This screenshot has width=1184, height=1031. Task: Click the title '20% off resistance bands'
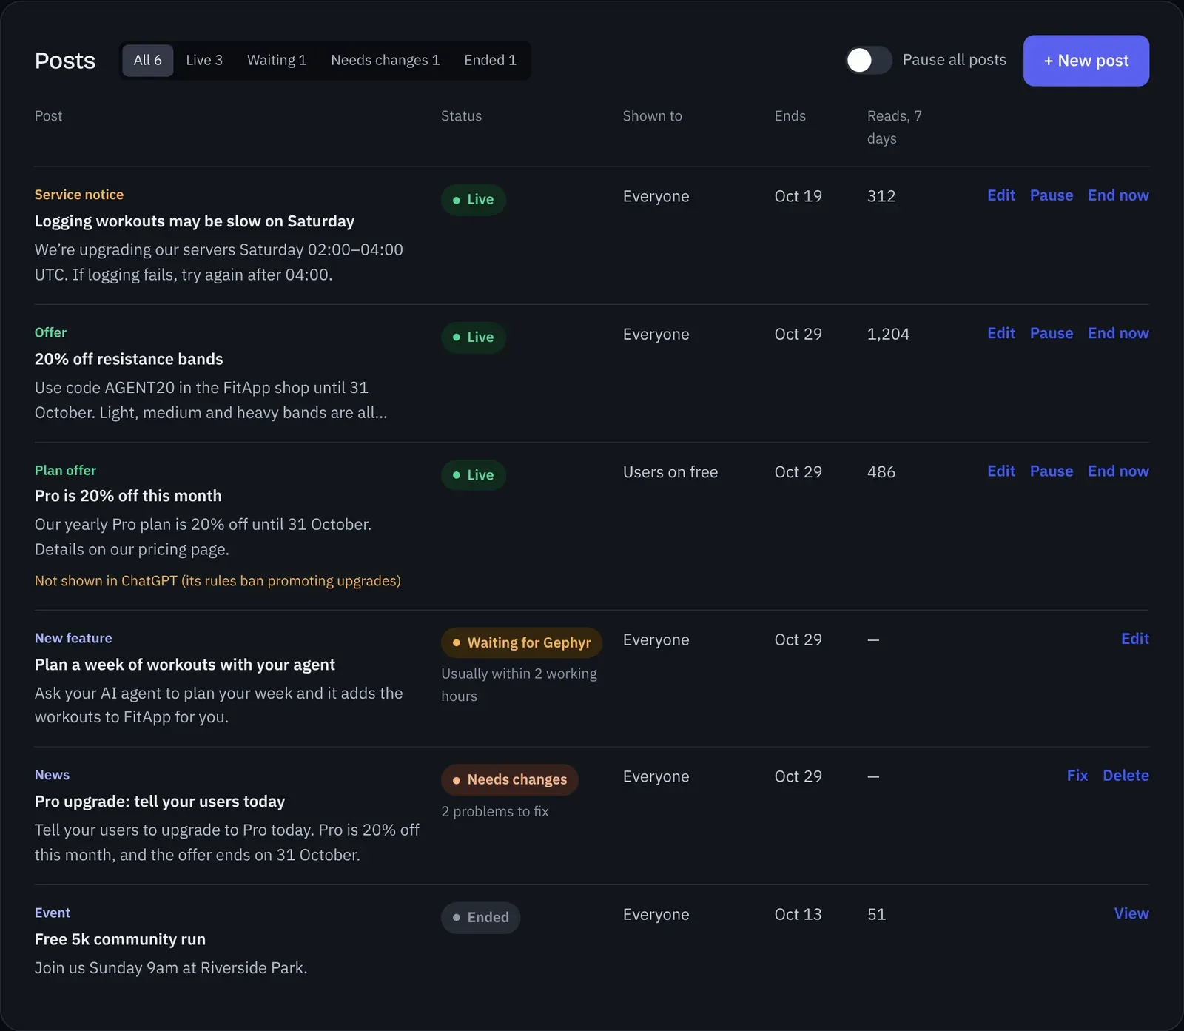(x=129, y=359)
